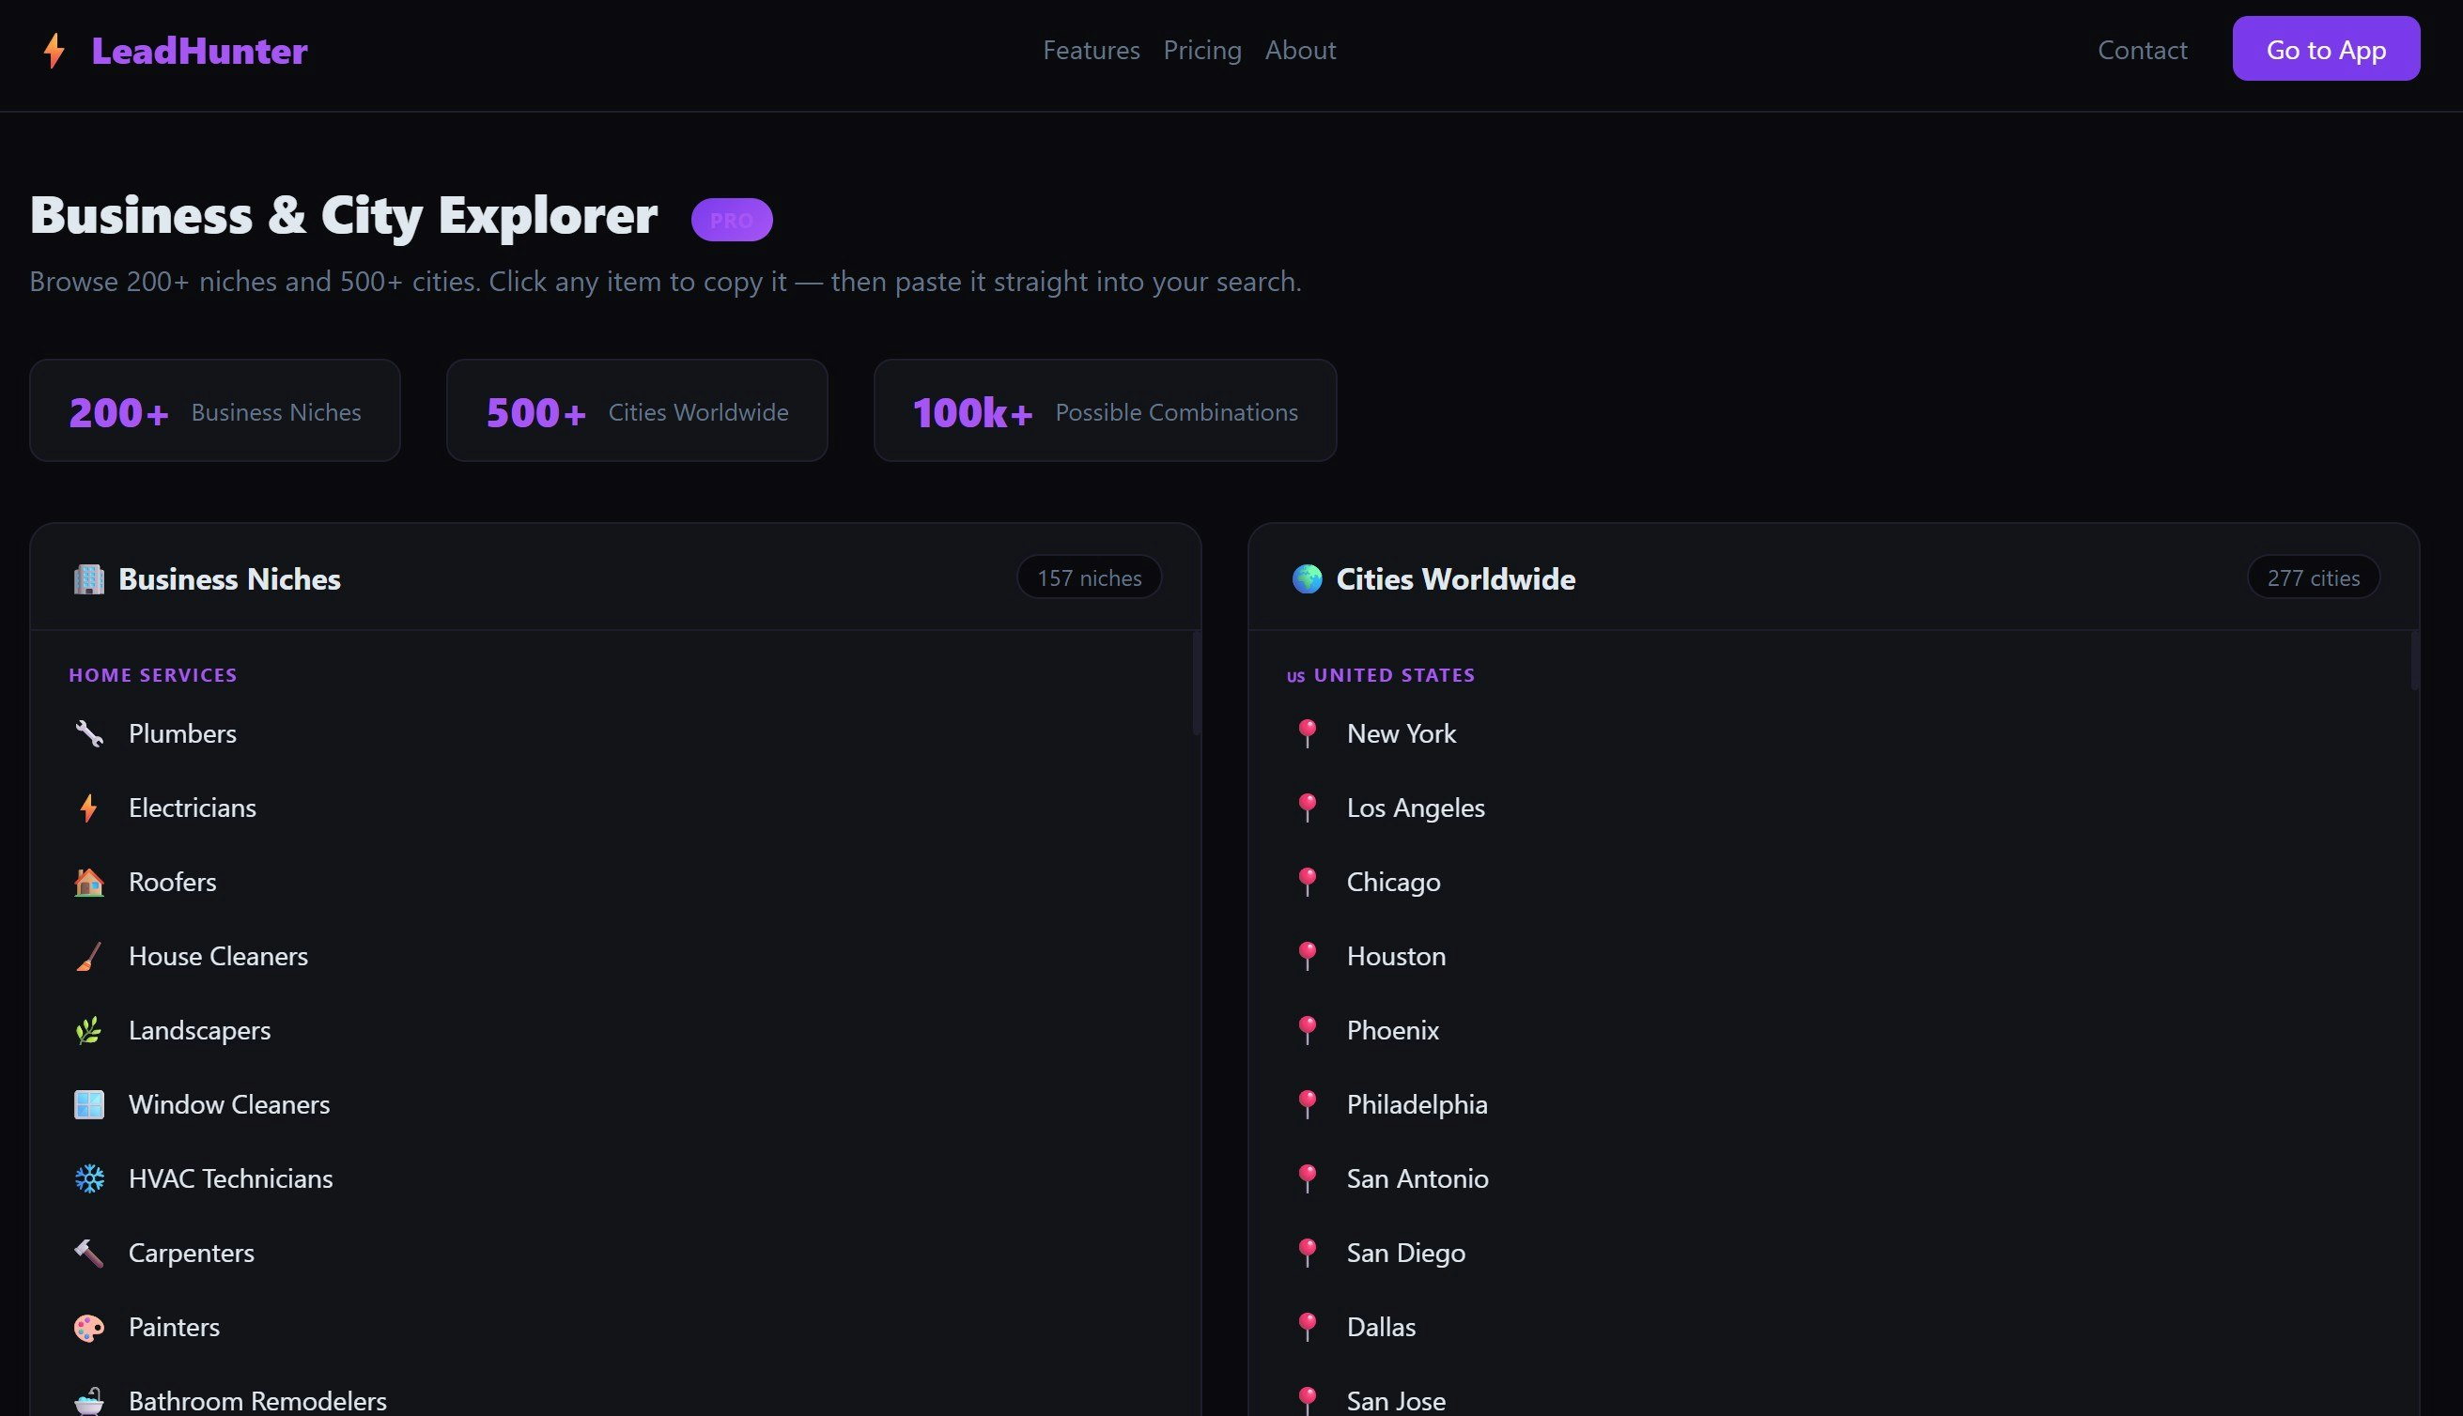Open the Pricing page

coord(1202,50)
